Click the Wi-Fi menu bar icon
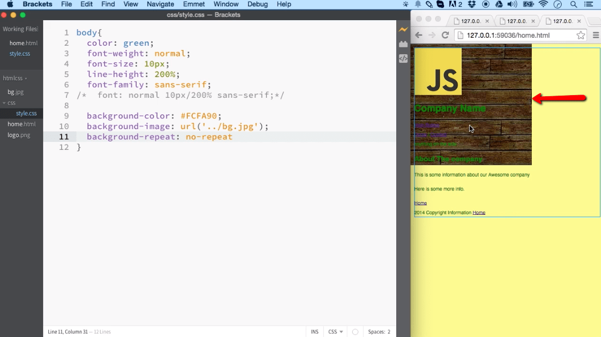This screenshot has height=337, width=601. (542, 4)
